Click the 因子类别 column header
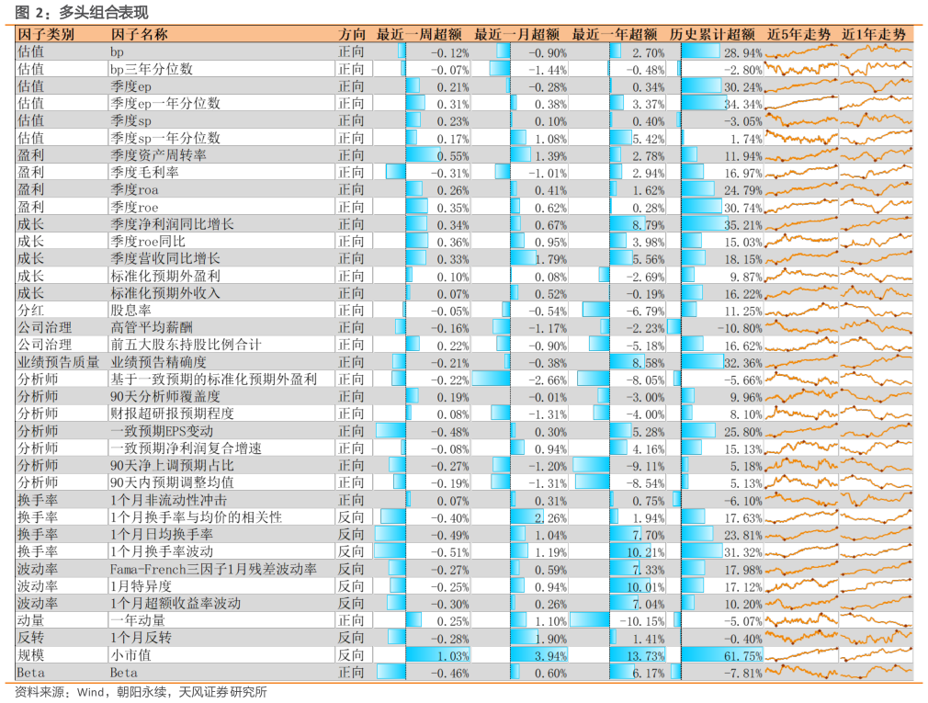The width and height of the screenshot is (928, 703). 46,34
